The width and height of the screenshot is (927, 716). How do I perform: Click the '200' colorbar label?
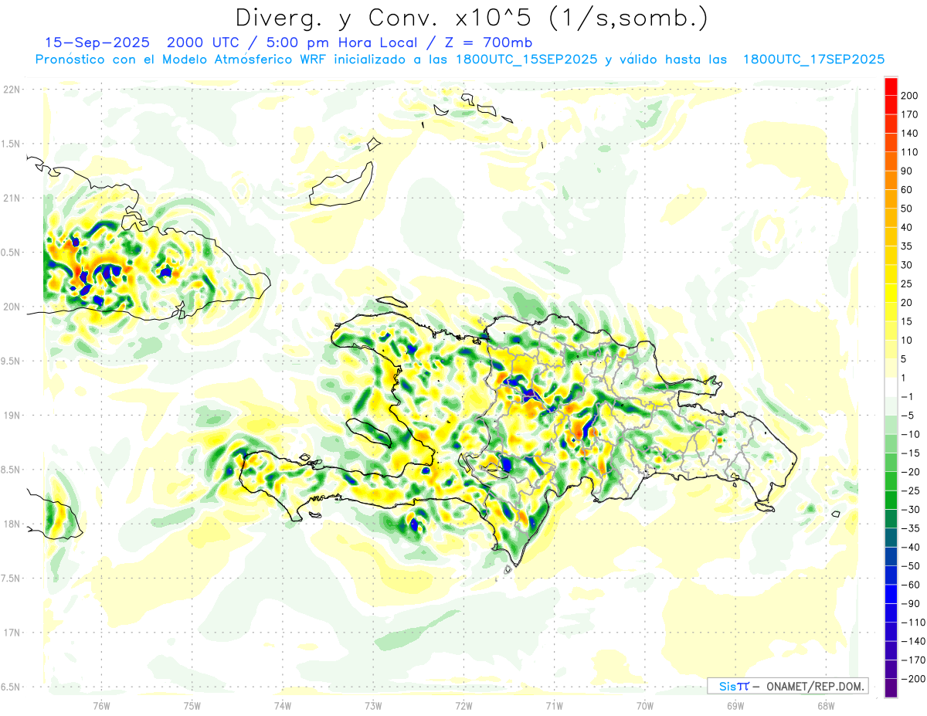tap(911, 96)
